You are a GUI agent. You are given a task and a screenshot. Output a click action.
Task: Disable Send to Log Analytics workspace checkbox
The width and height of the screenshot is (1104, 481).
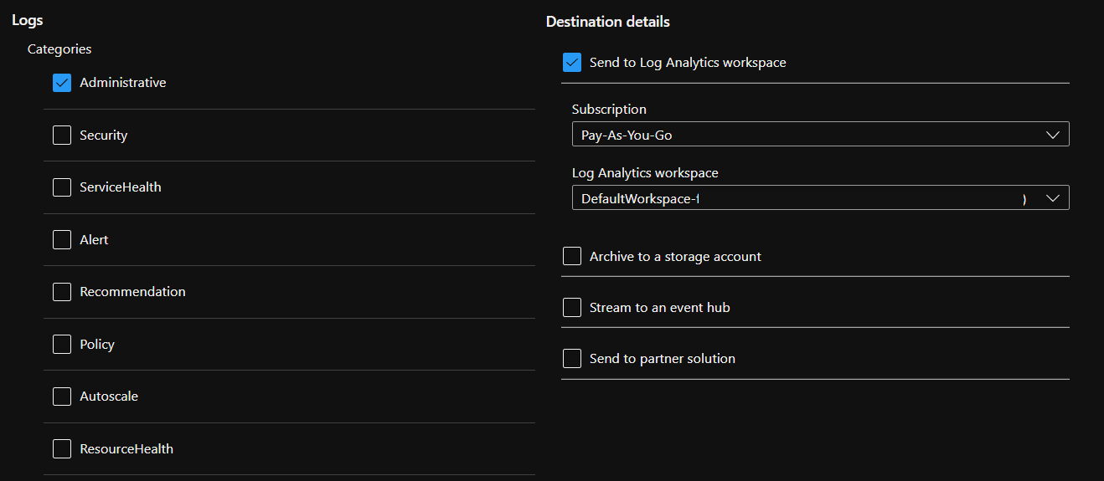pyautogui.click(x=572, y=63)
